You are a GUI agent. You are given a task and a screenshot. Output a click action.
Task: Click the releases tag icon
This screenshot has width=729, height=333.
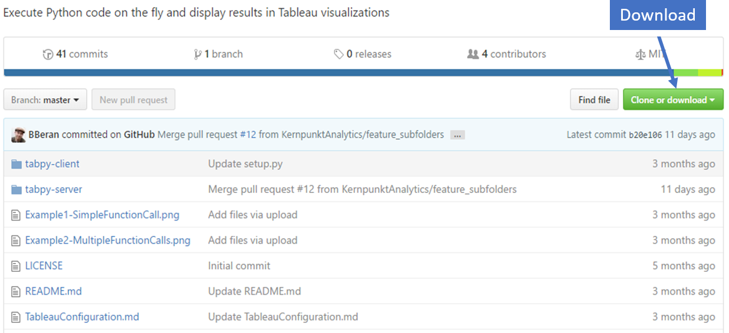point(339,54)
